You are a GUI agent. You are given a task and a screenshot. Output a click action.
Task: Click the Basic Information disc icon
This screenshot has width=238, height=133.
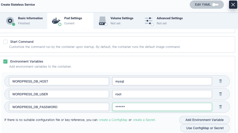10,21
